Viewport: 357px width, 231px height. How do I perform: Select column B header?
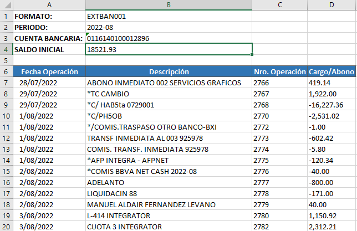(x=169, y=5)
